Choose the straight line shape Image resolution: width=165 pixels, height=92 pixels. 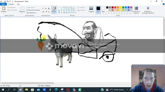(59, 8)
